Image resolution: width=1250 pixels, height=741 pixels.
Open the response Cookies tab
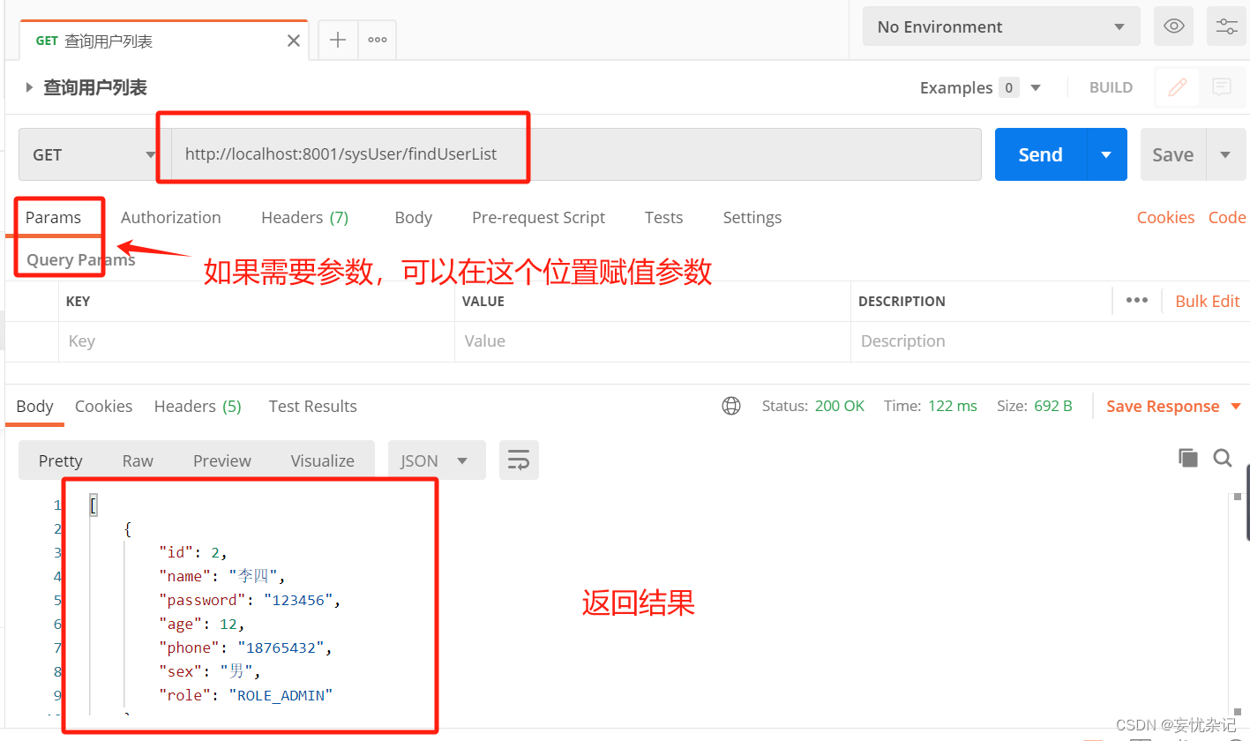click(103, 406)
